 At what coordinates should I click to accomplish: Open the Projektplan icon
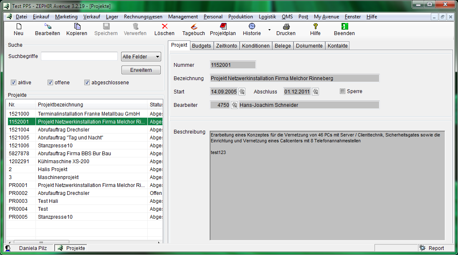[223, 26]
